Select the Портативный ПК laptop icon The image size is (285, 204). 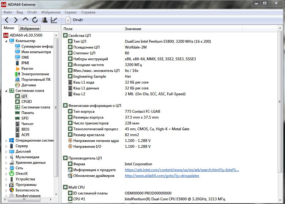(x=17, y=80)
